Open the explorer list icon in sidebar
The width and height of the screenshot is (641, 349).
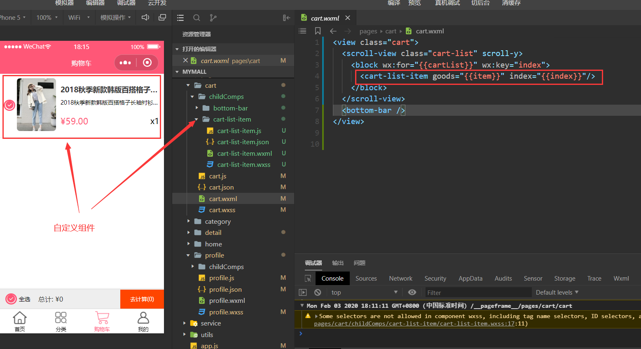click(180, 18)
